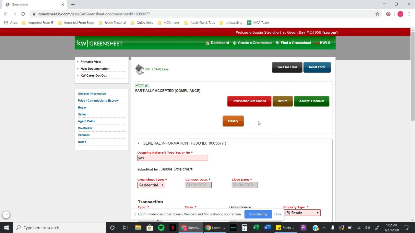The width and height of the screenshot is (415, 233).
Task: Open the MCA Team bookmark
Action: coord(258,23)
